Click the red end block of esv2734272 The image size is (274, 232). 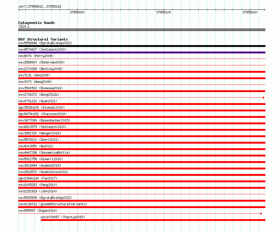(x=264, y=98)
